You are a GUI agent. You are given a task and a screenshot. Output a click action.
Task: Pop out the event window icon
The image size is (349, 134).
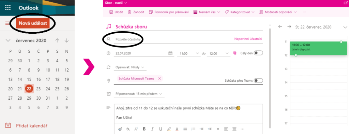[346, 3]
